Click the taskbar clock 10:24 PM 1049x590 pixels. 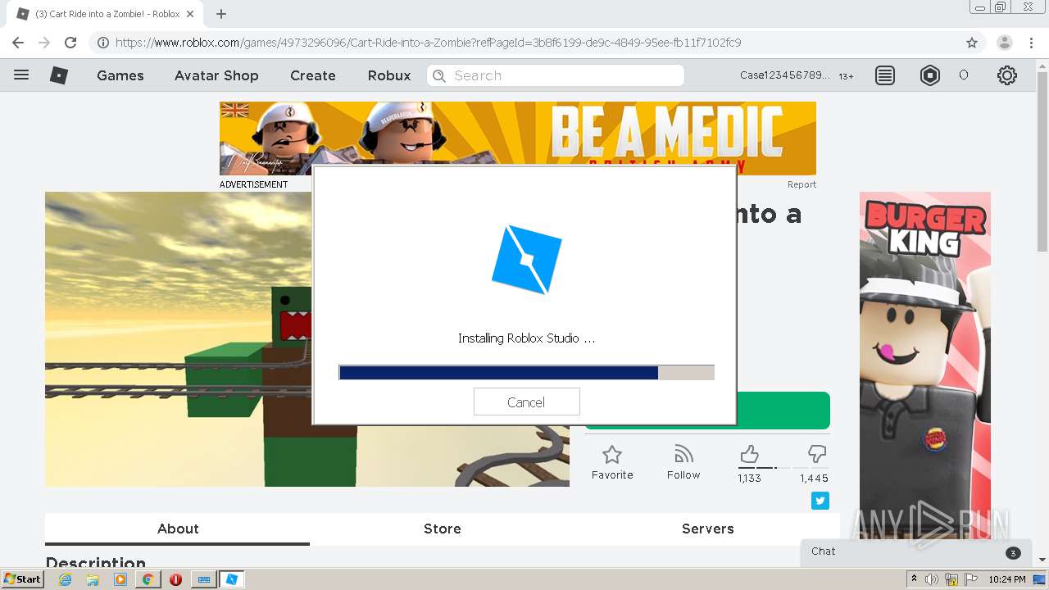coord(1006,579)
